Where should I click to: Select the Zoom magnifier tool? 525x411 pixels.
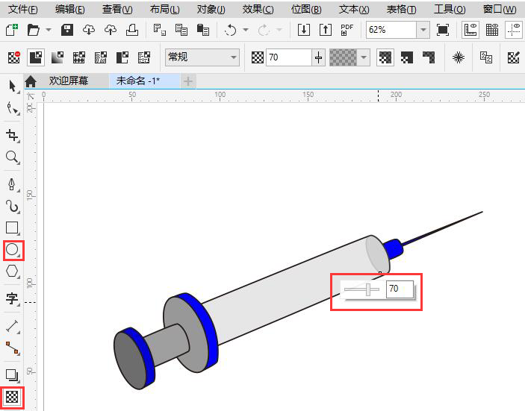coord(13,157)
